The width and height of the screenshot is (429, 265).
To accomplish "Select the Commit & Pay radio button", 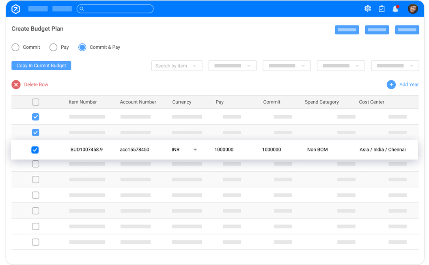I will [82, 47].
